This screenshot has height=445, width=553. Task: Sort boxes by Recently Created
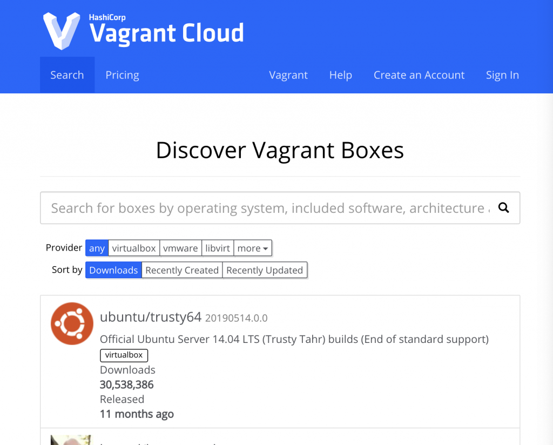[x=182, y=269]
